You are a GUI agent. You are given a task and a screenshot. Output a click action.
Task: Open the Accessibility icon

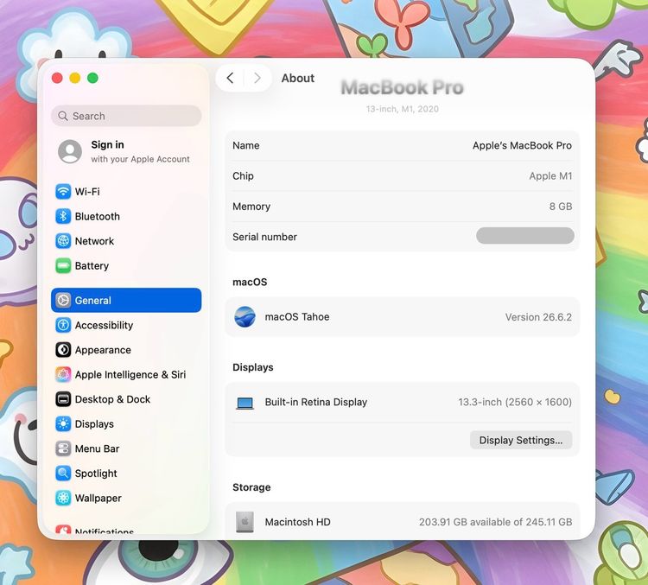(63, 325)
